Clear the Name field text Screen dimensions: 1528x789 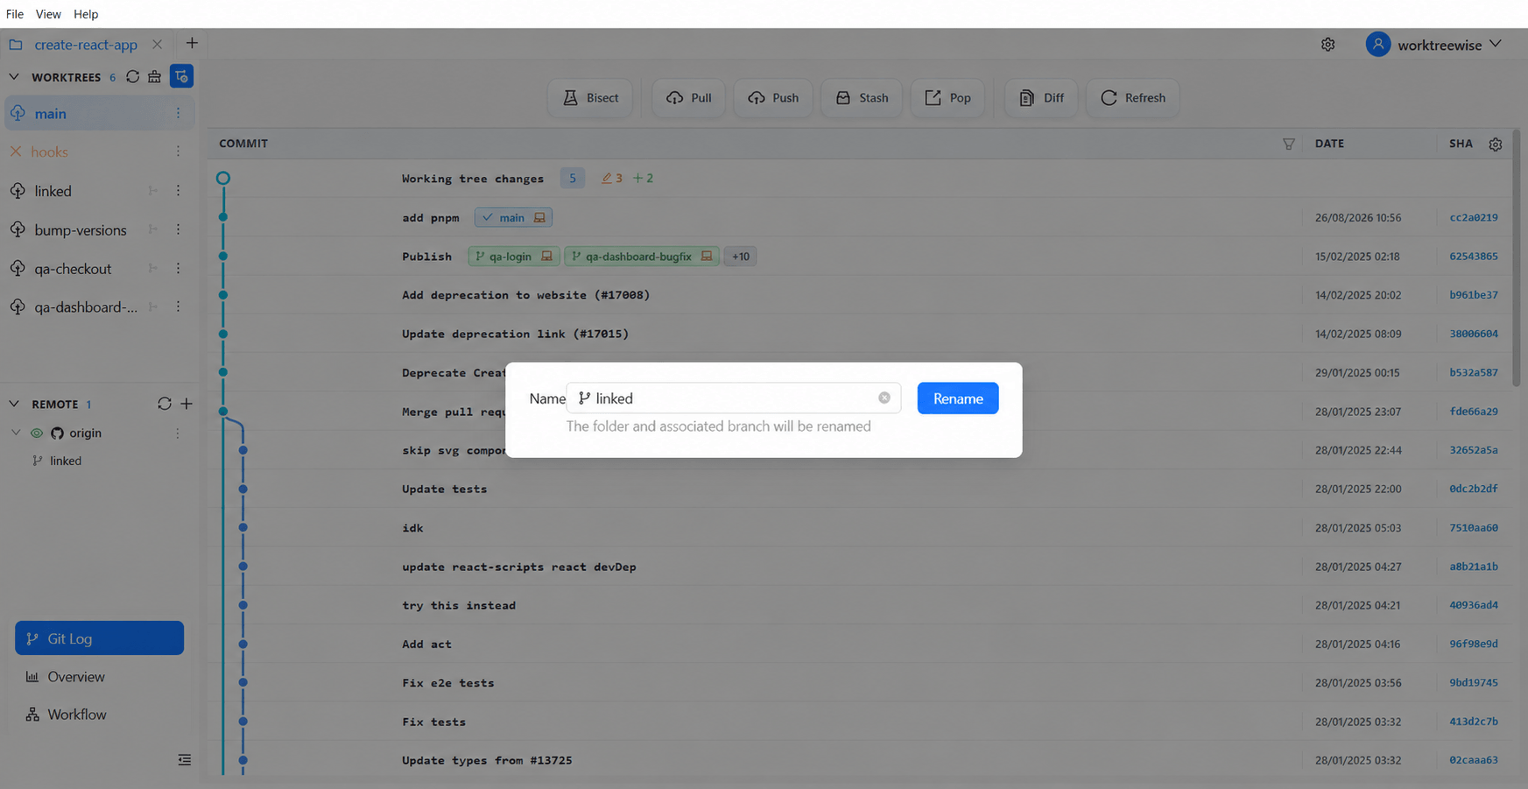pos(884,398)
